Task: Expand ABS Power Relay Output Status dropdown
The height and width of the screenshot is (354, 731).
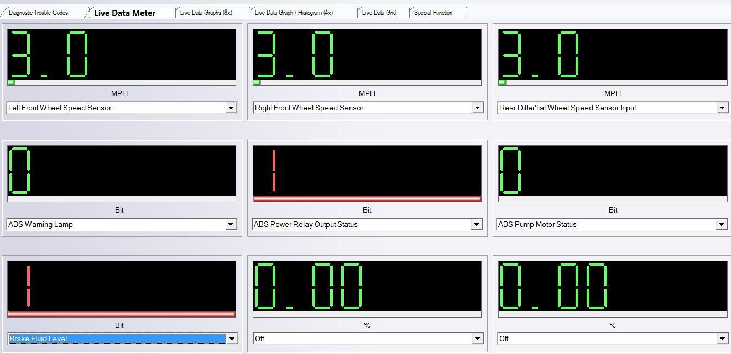Action: click(x=477, y=225)
